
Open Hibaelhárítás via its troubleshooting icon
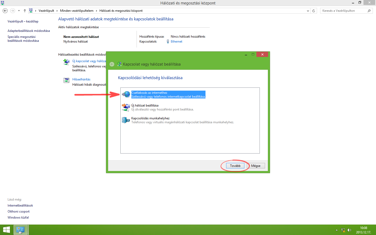pyautogui.click(x=66, y=80)
